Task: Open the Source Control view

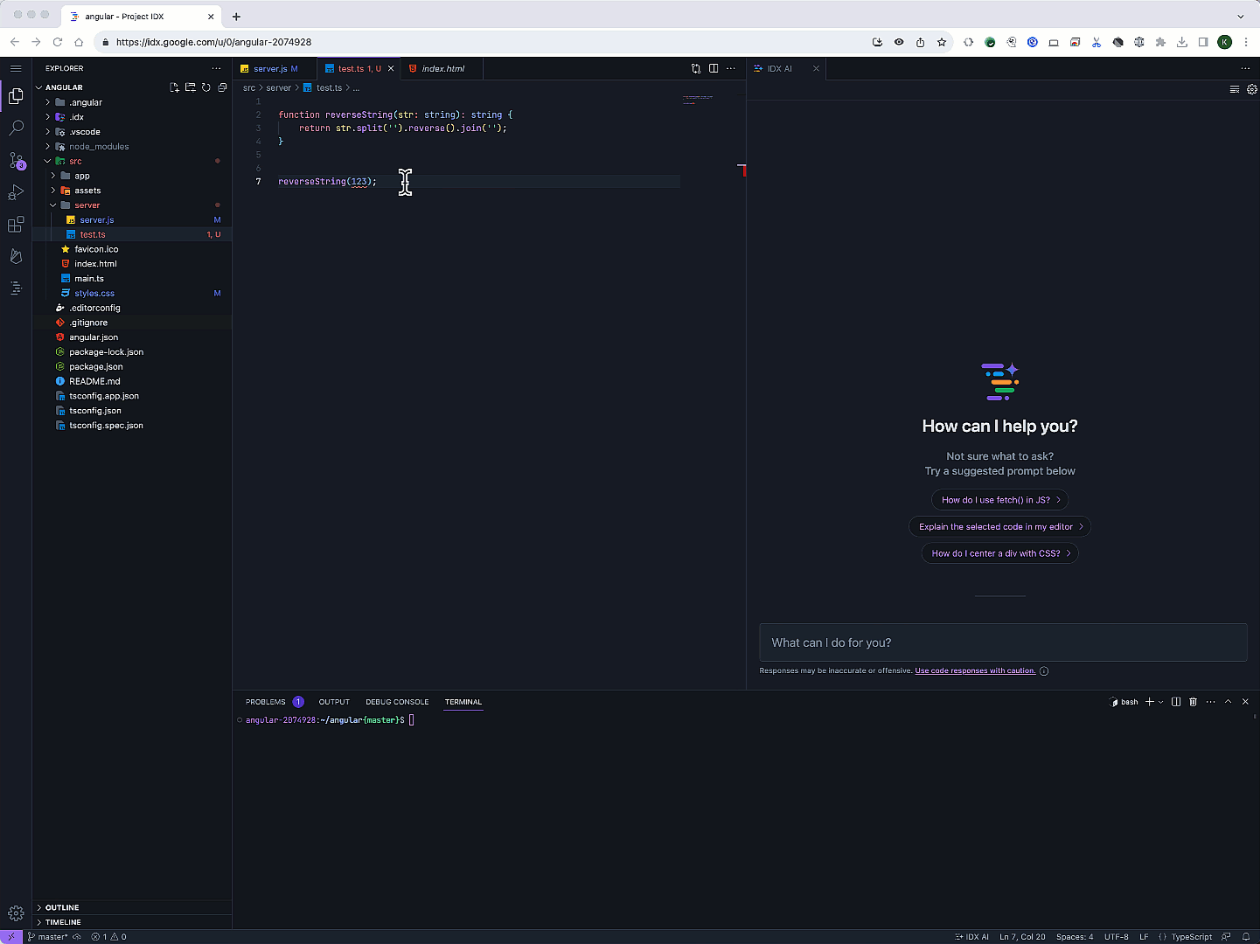Action: [16, 161]
